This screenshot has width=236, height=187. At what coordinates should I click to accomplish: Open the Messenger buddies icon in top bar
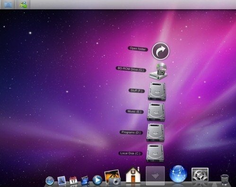(23, 5)
